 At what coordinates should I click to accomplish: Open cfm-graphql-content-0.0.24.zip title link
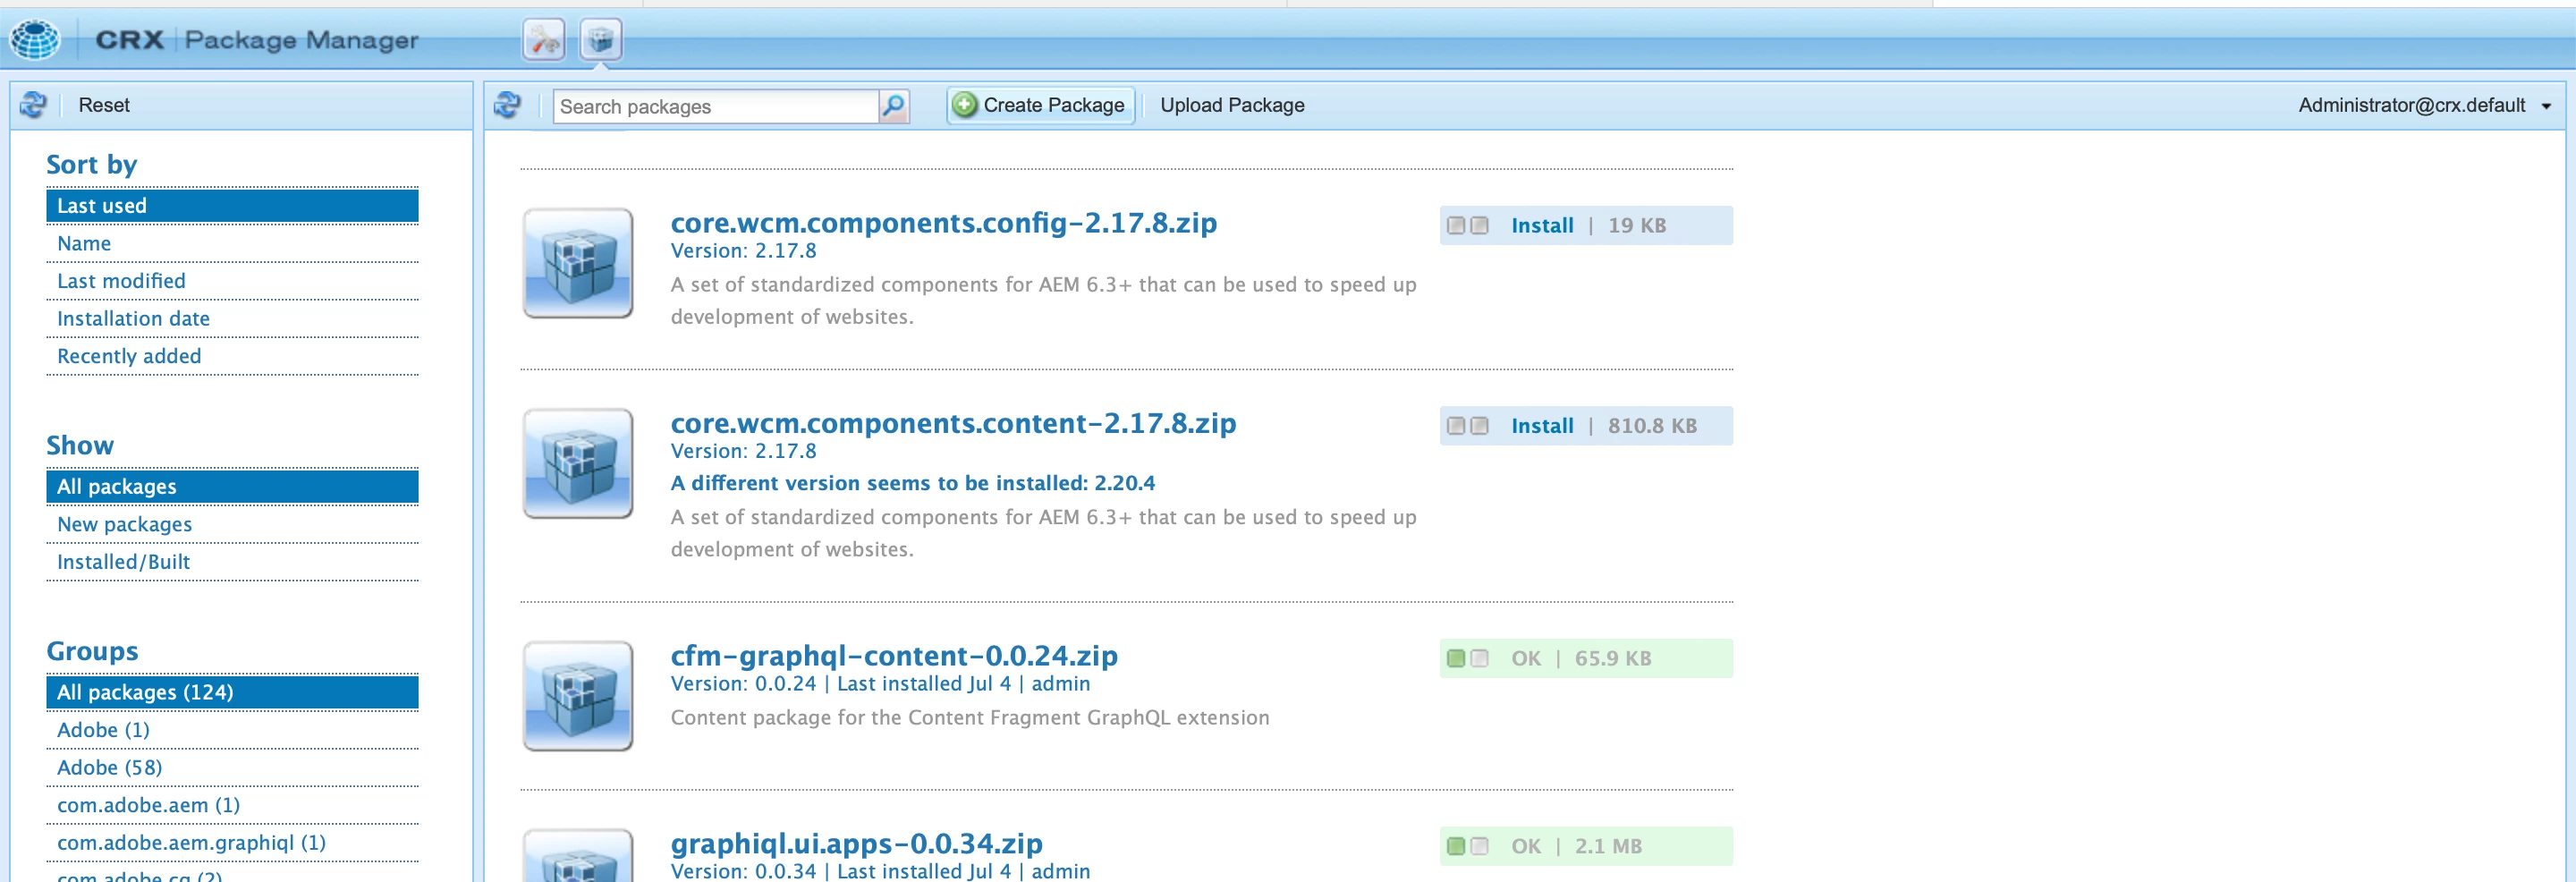(894, 656)
